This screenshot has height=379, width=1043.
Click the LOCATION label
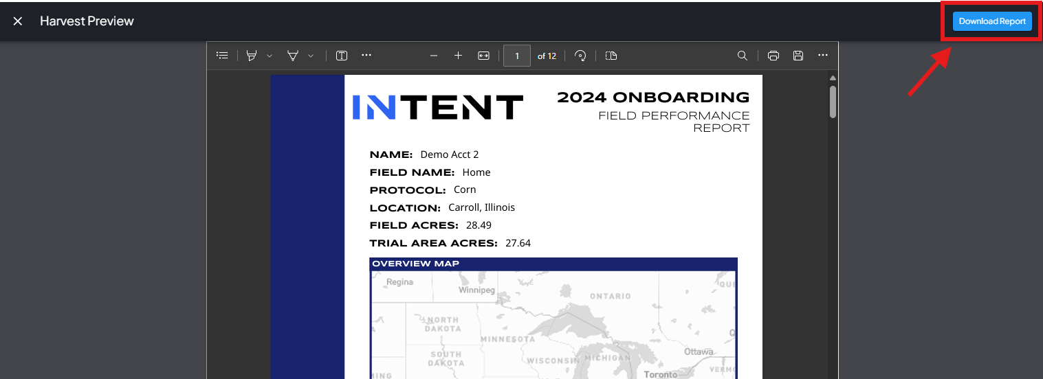point(405,208)
